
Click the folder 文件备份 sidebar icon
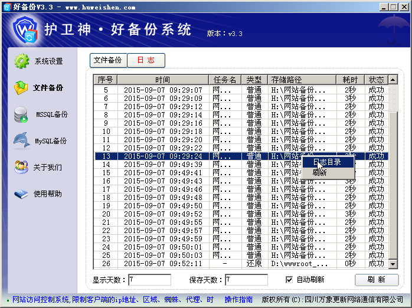21,88
